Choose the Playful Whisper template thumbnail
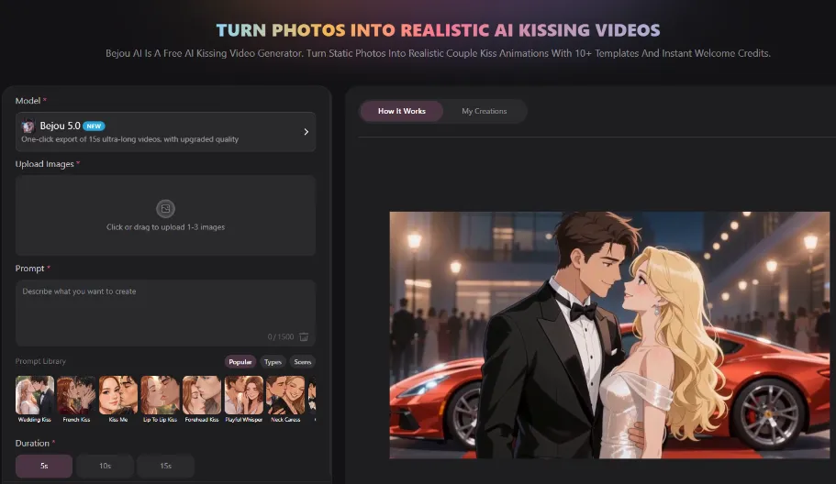This screenshot has height=484, width=836. (x=244, y=395)
